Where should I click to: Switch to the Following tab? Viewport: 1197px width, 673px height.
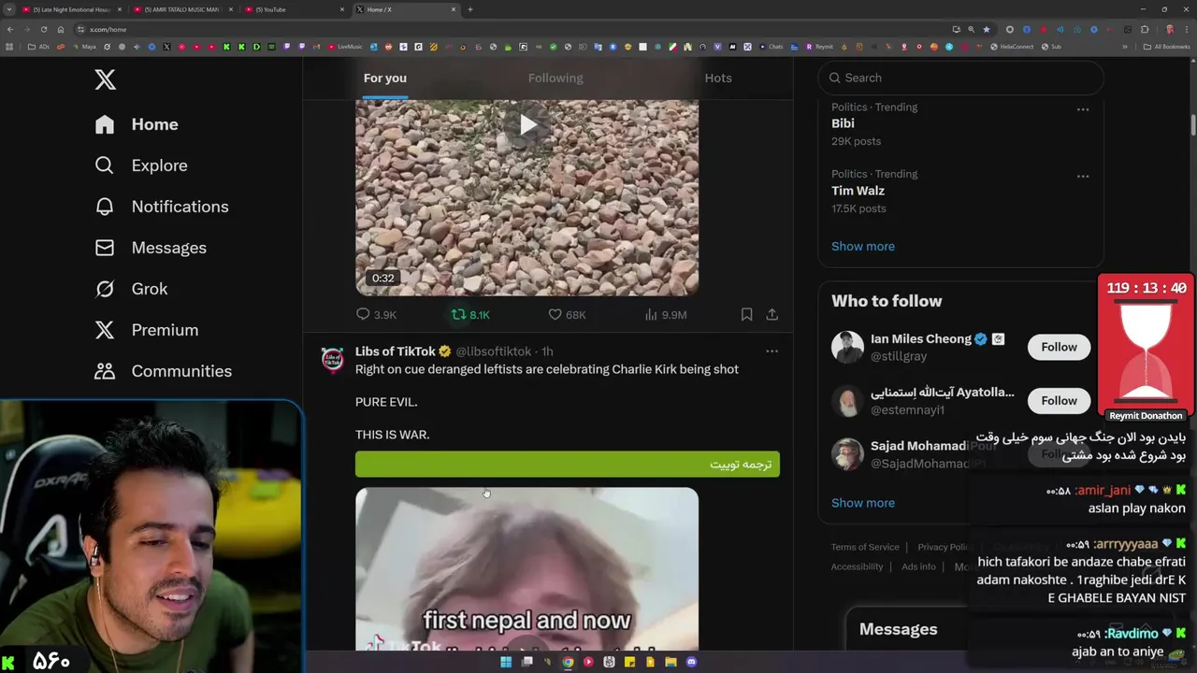click(x=555, y=78)
